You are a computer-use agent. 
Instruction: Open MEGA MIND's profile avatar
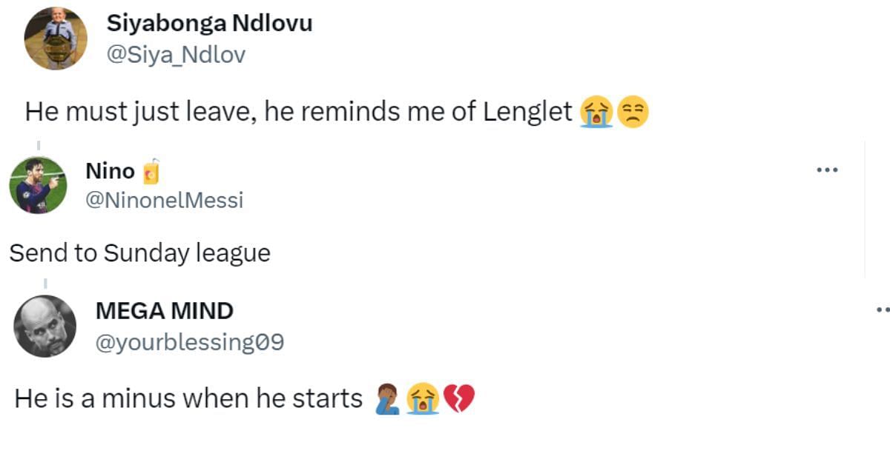click(x=45, y=326)
